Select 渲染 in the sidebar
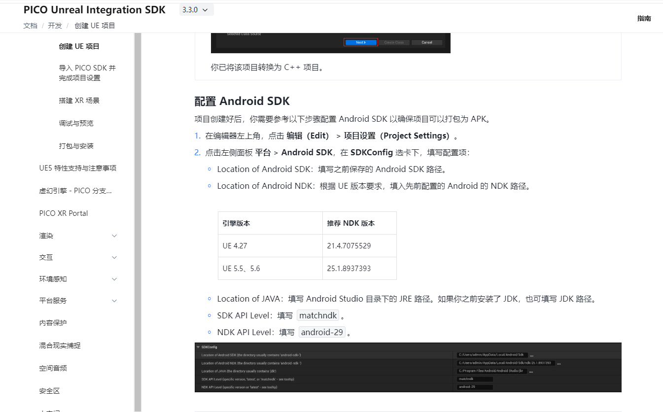 [46, 236]
